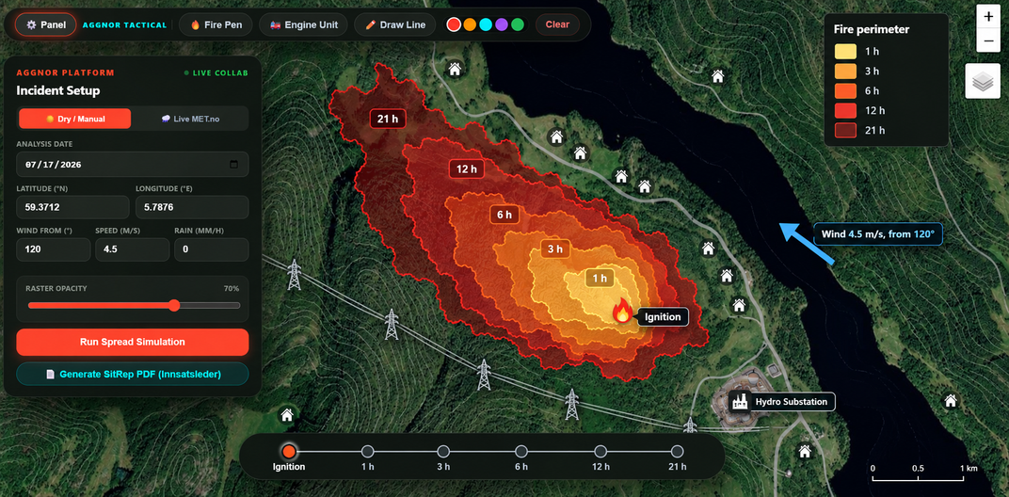Click the 12 h perimeter label on map

tap(467, 169)
